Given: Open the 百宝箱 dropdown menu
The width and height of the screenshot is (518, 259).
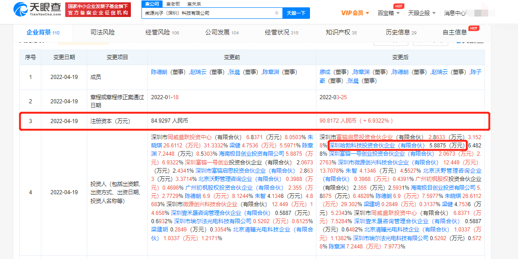Looking at the screenshot, I should 388,13.
